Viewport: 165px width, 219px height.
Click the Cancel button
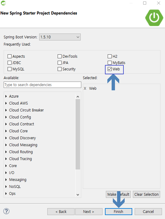pyautogui.click(x=148, y=211)
